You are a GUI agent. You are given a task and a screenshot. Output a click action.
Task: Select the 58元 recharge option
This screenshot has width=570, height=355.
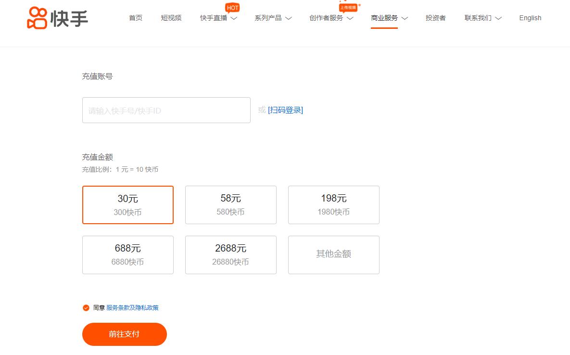coord(230,204)
